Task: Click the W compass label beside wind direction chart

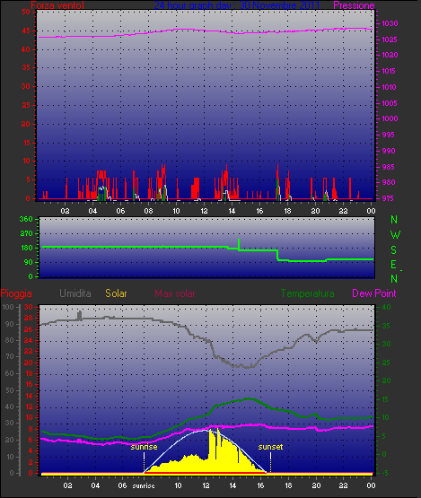Action: [x=395, y=235]
